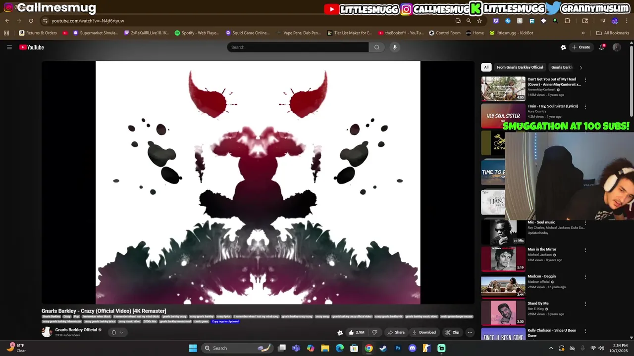Image resolution: width=634 pixels, height=356 pixels.
Task: Open more actions menu below the video
Action: click(x=470, y=332)
